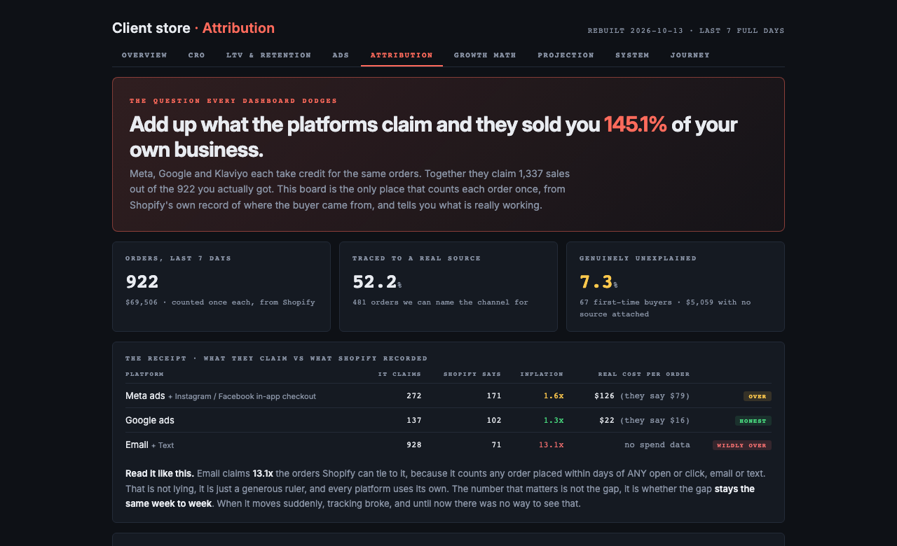Navigate to the Journey tab
The height and width of the screenshot is (546, 897).
690,55
